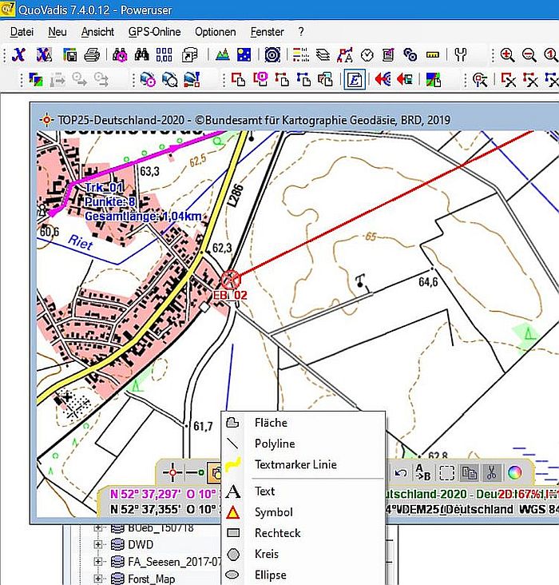Choose Polyline from the drawing menu
This screenshot has height=585, width=559.
point(303,444)
